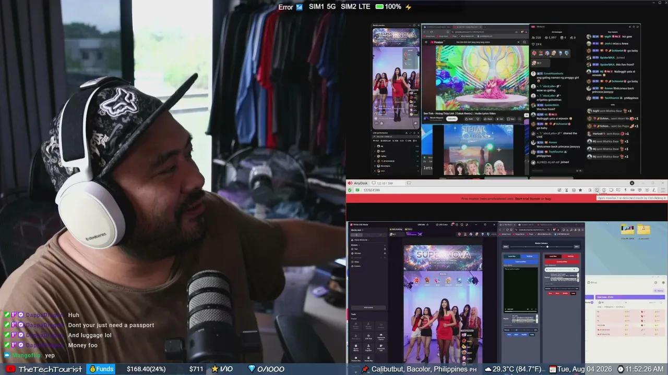The image size is (668, 375).
Task: Adjust the Master Volume slider
Action: (541, 246)
